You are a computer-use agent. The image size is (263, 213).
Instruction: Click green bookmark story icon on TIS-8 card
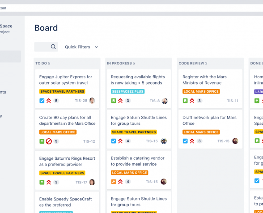click(x=114, y=101)
